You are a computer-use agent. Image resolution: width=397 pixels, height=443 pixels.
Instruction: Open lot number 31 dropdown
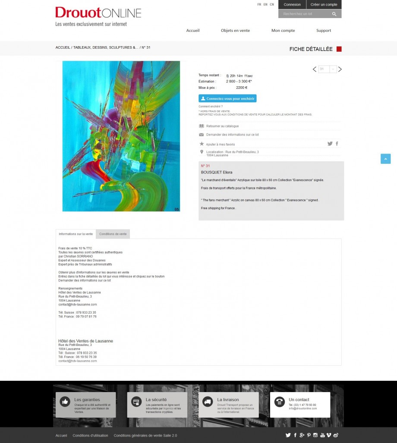coord(328,69)
